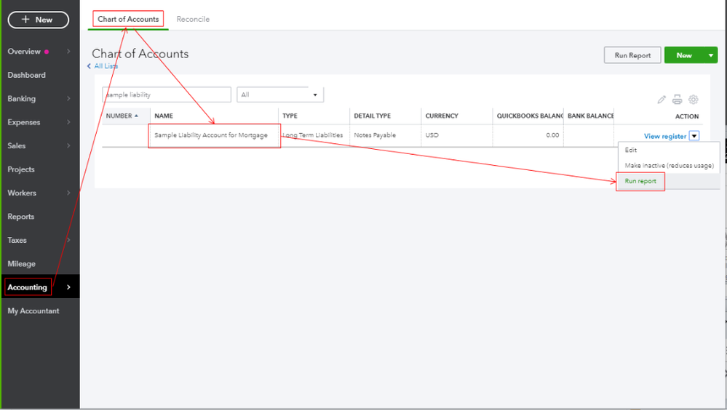This screenshot has height=410, width=727.
Task: Switch to the Reconcile tab
Action: 193,19
